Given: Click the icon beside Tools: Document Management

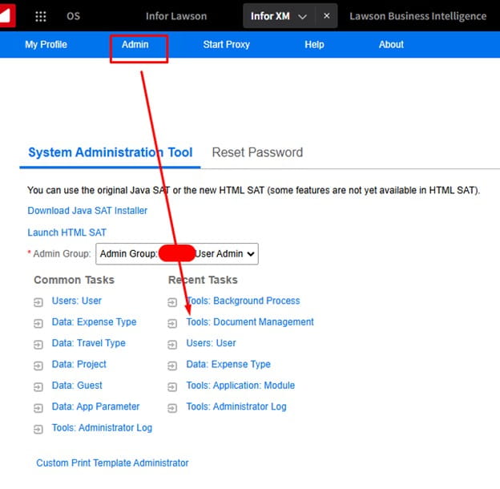Looking at the screenshot, I should (172, 323).
